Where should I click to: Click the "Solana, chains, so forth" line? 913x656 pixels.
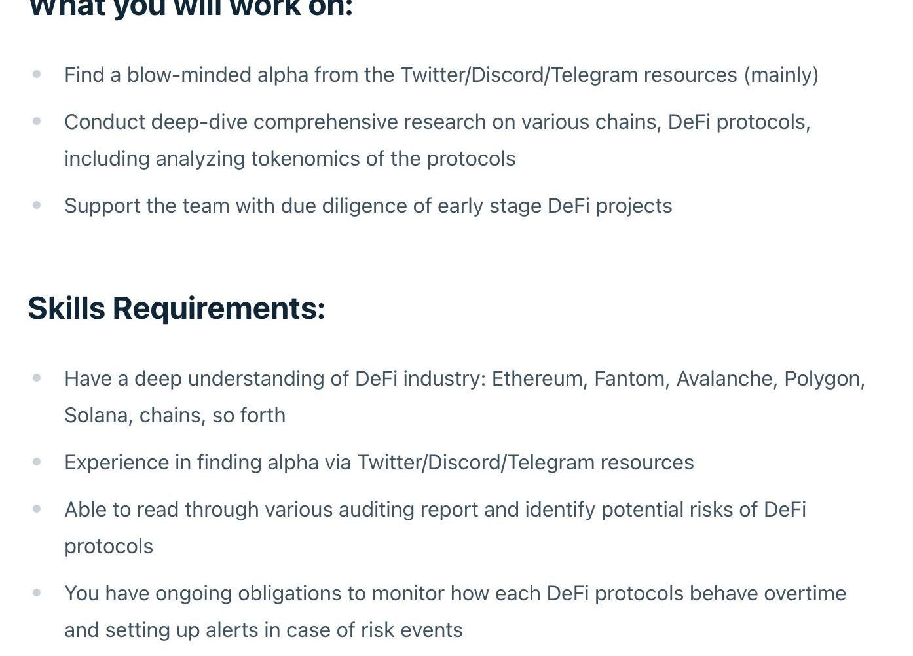175,415
